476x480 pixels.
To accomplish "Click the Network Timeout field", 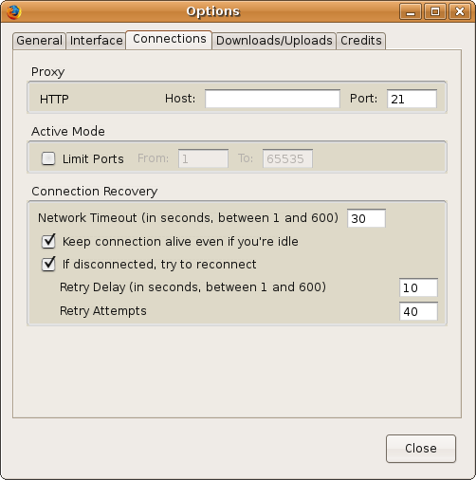I will (x=366, y=218).
